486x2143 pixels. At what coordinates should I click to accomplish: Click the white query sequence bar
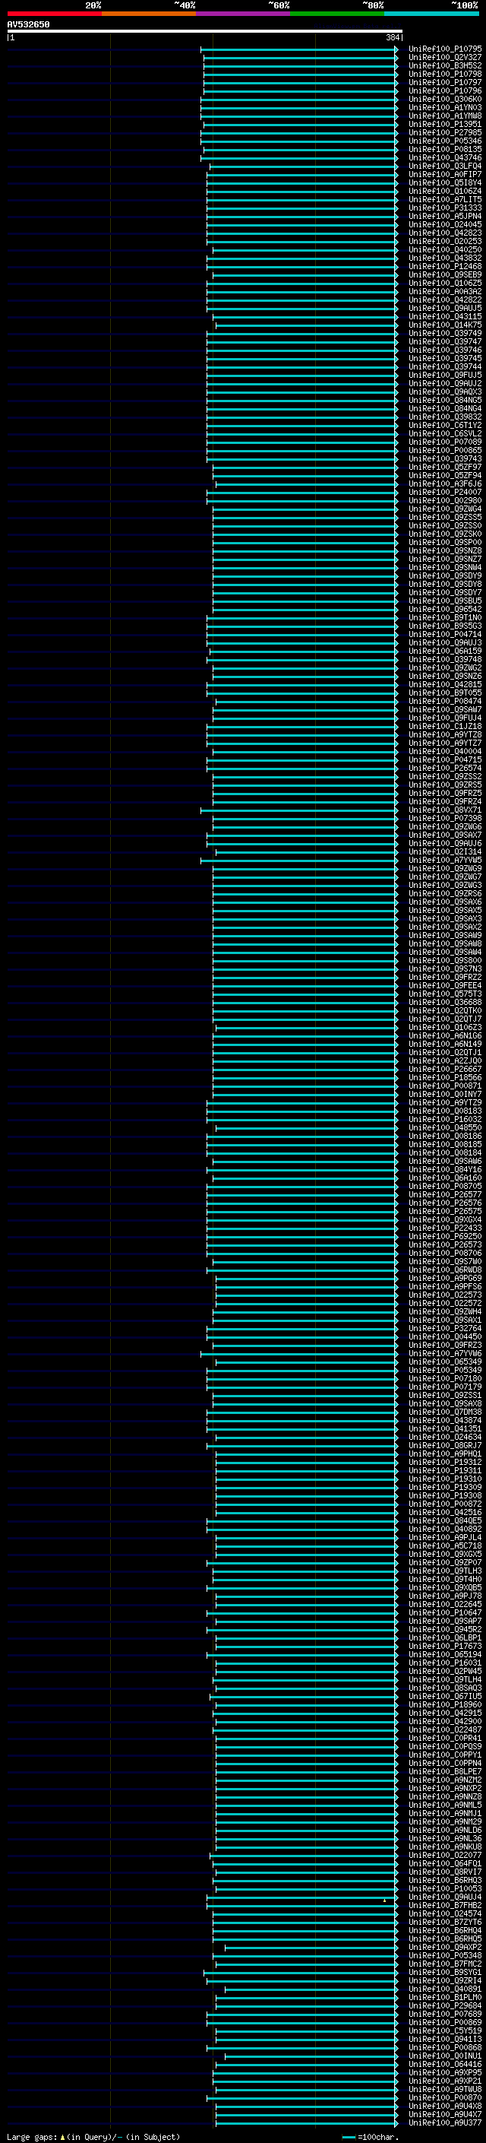pos(205,32)
